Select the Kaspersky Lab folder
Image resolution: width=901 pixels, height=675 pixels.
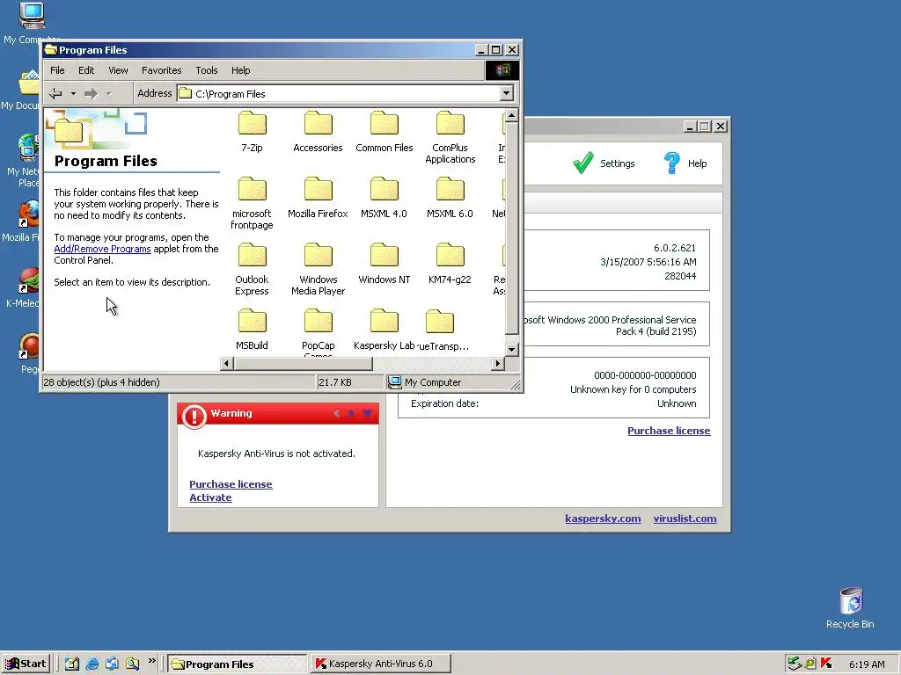pyautogui.click(x=384, y=330)
